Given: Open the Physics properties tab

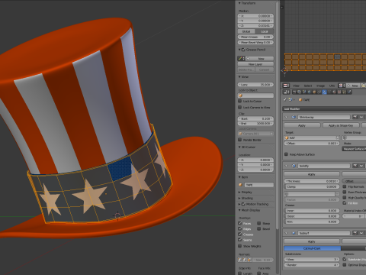Looking at the screenshot, I should pos(349,92).
